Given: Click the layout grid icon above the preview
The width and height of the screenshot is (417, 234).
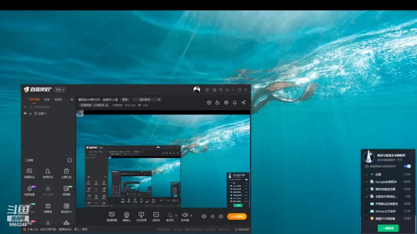Looking at the screenshot, I should pyautogui.click(x=226, y=102).
